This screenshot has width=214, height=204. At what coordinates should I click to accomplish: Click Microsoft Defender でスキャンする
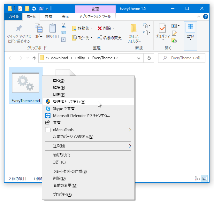88,116
